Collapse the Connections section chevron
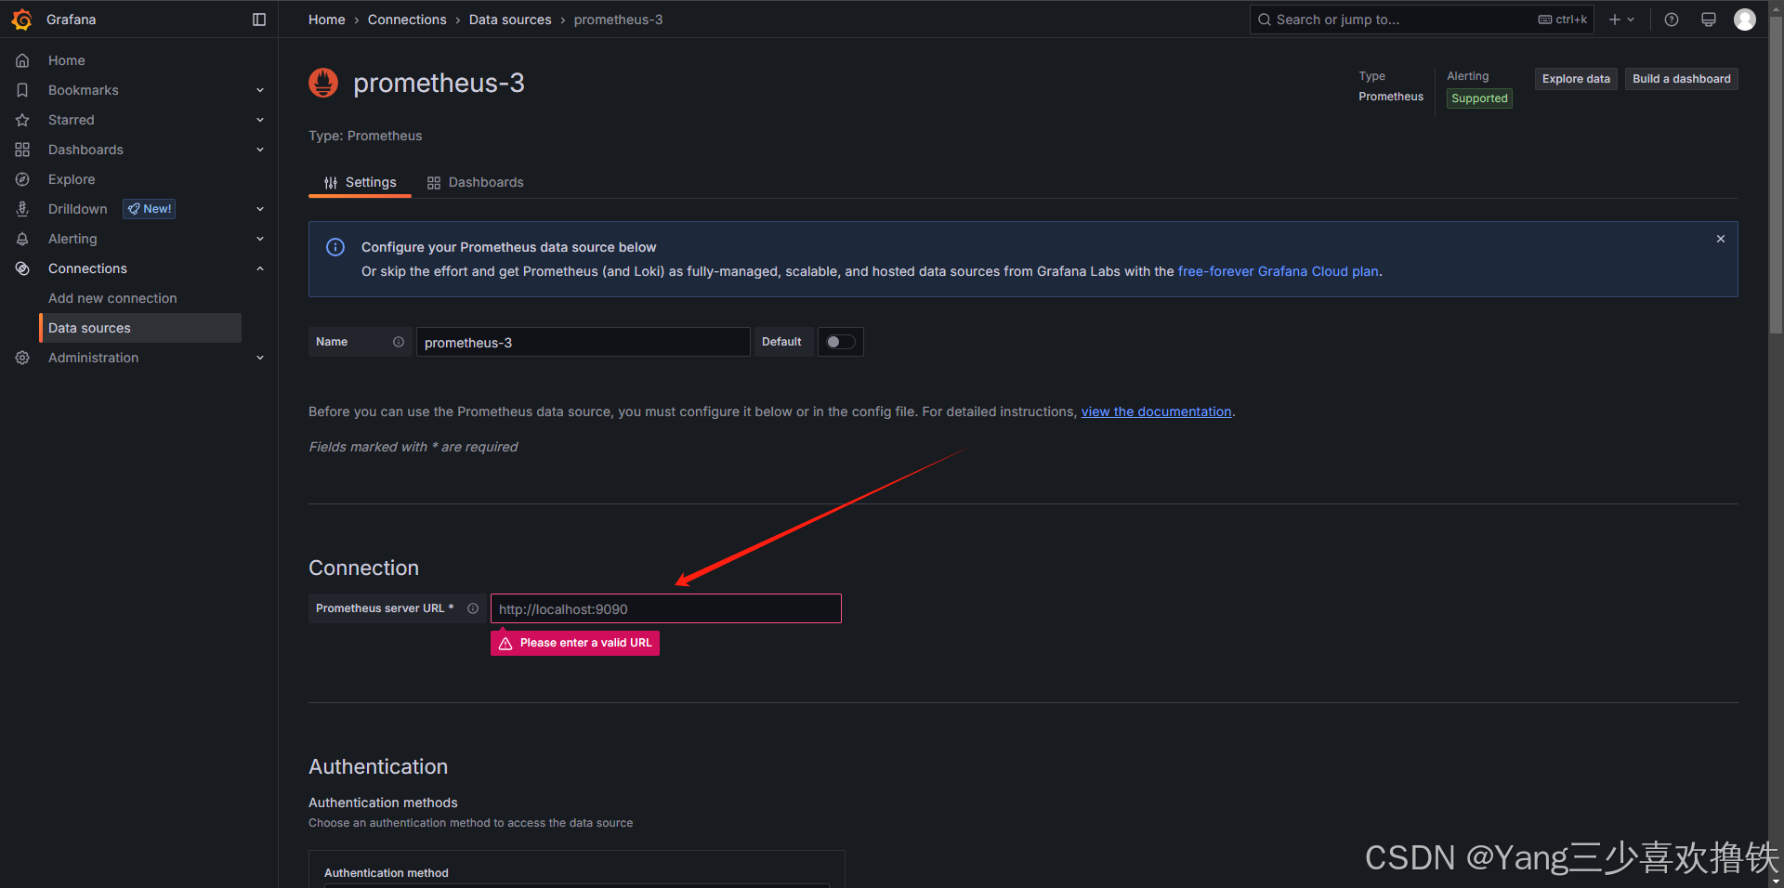The image size is (1784, 888). click(260, 268)
